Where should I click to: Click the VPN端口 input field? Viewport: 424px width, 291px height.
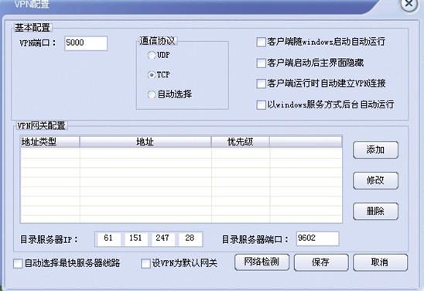click(x=86, y=43)
